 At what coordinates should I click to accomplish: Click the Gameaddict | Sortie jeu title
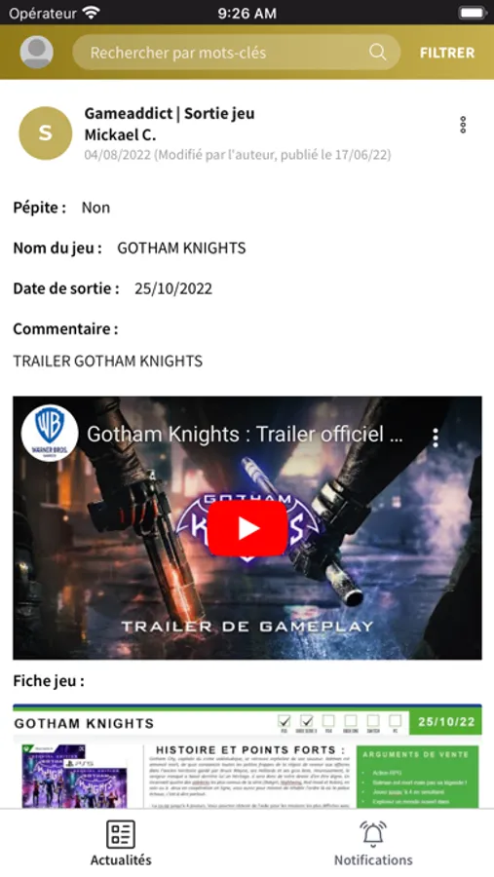[170, 114]
